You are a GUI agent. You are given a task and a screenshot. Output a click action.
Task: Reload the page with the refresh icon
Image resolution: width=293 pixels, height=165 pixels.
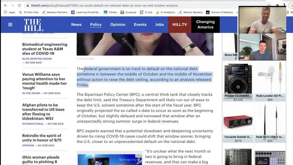pyautogui.click(x=19, y=5)
